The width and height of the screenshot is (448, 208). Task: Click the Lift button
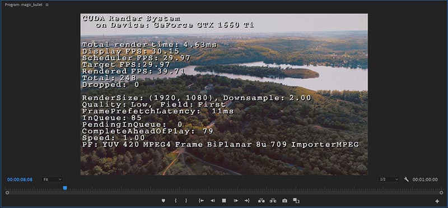(x=261, y=201)
